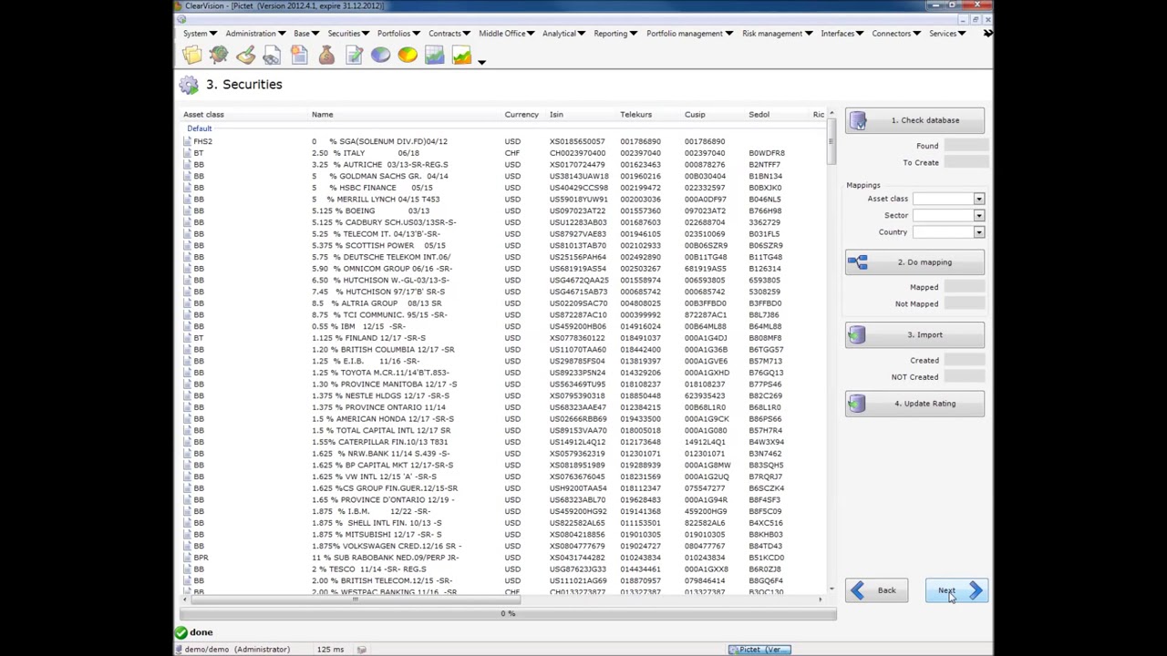
Task: Click the green line chart toolbar icon
Action: [x=461, y=56]
